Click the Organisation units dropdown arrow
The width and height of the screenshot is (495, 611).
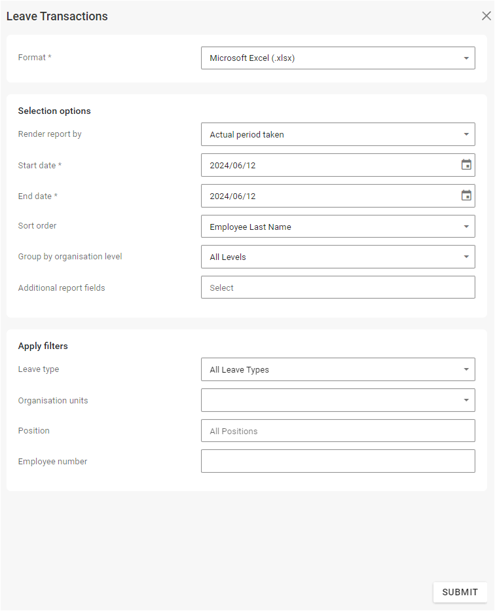[x=466, y=400]
